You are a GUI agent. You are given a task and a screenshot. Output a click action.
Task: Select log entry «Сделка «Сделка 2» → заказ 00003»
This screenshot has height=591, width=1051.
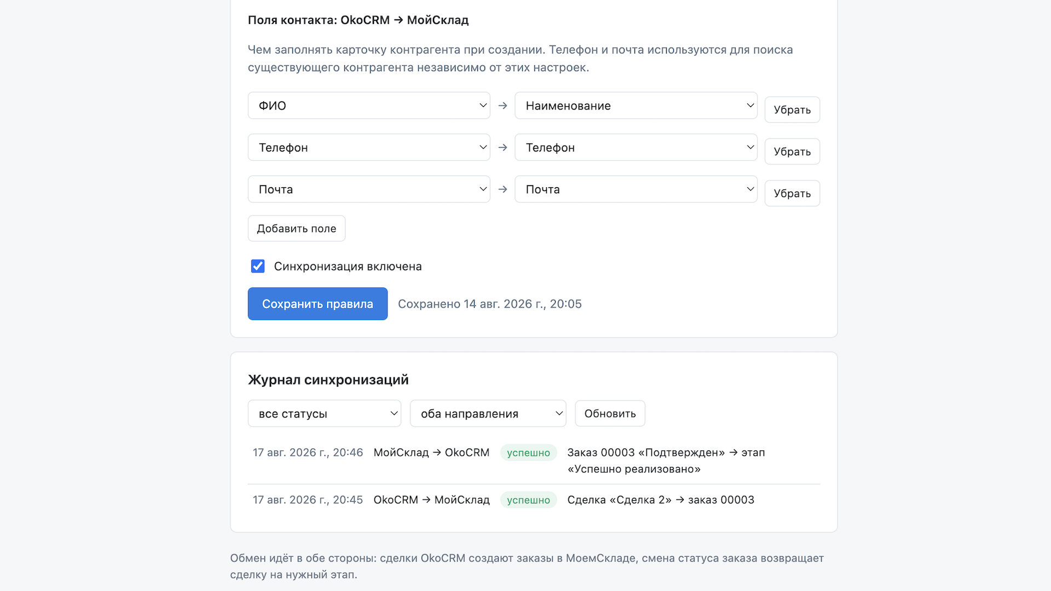[661, 500]
